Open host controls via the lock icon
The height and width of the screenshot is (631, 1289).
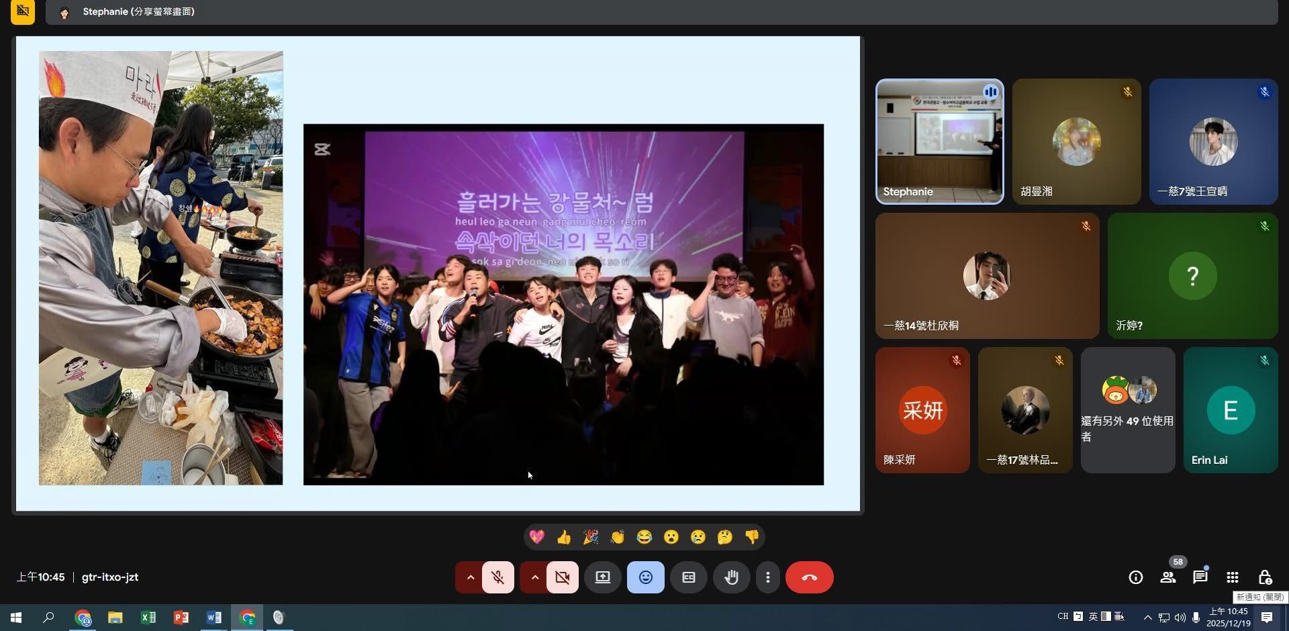pos(1265,577)
